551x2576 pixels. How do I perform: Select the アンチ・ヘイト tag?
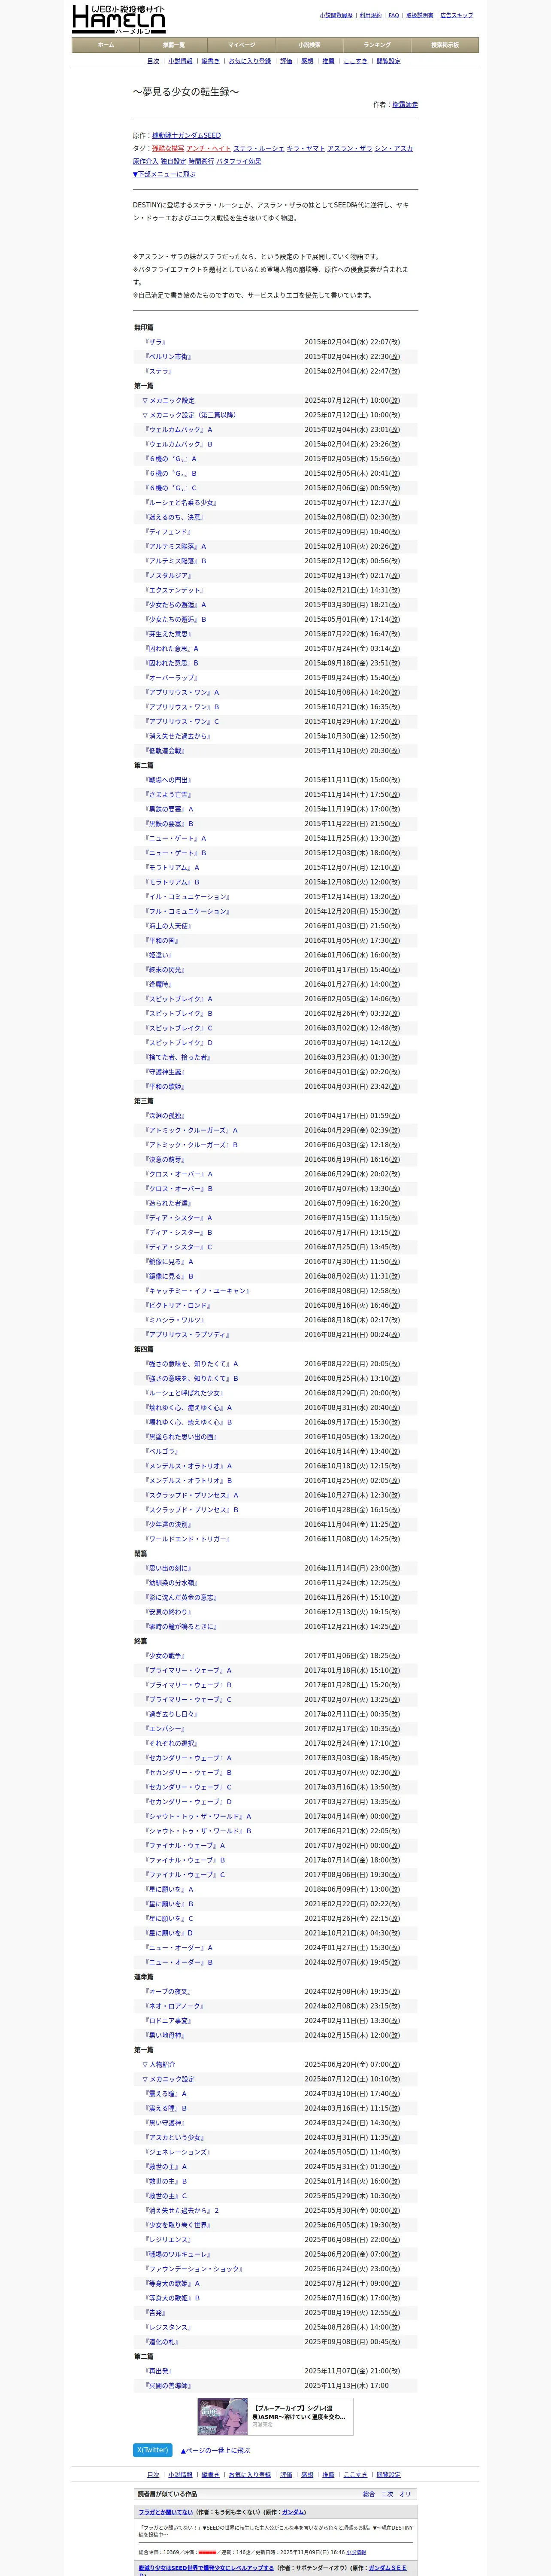coord(208,148)
